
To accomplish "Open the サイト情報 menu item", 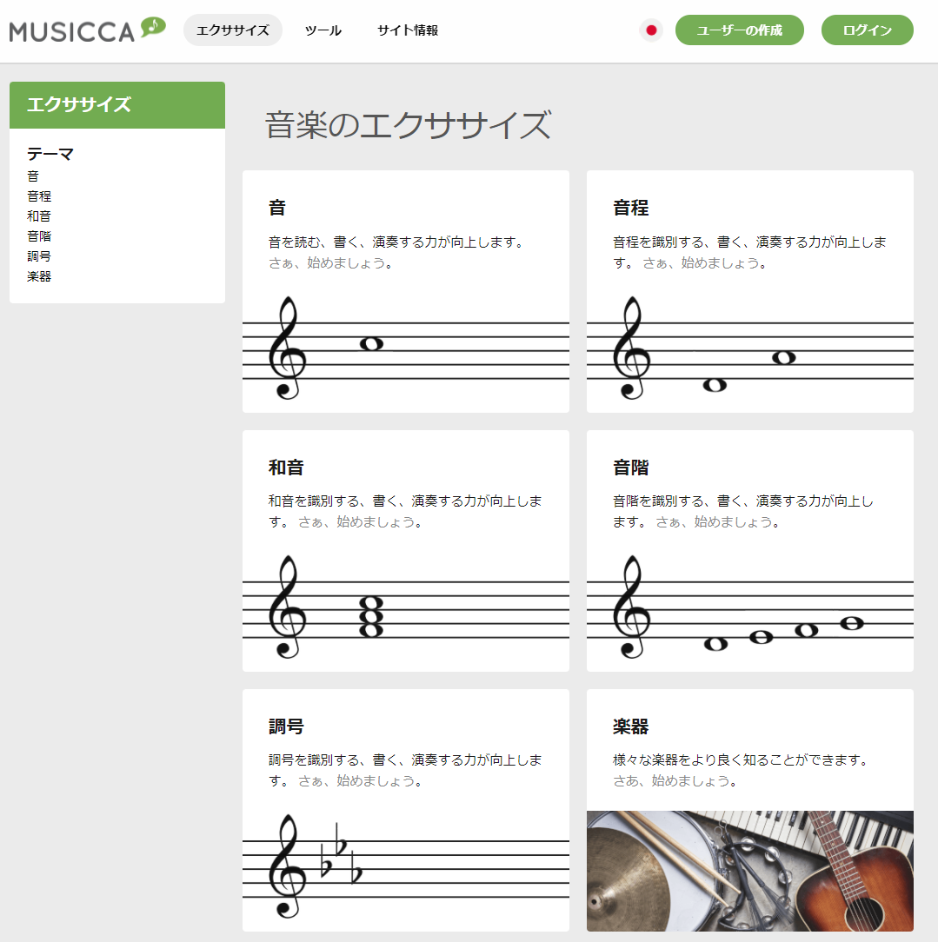I will pyautogui.click(x=406, y=30).
